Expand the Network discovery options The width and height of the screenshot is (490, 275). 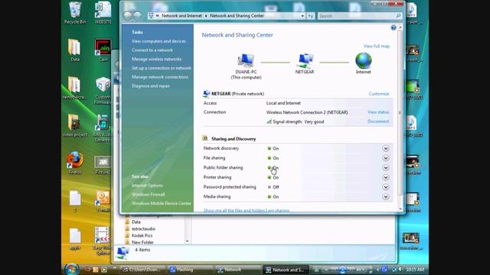pos(386,148)
